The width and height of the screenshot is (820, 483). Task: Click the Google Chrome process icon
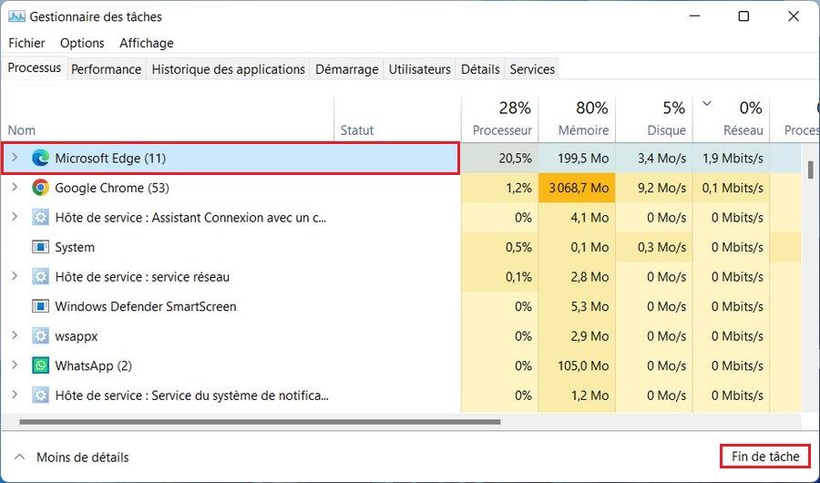(40, 188)
